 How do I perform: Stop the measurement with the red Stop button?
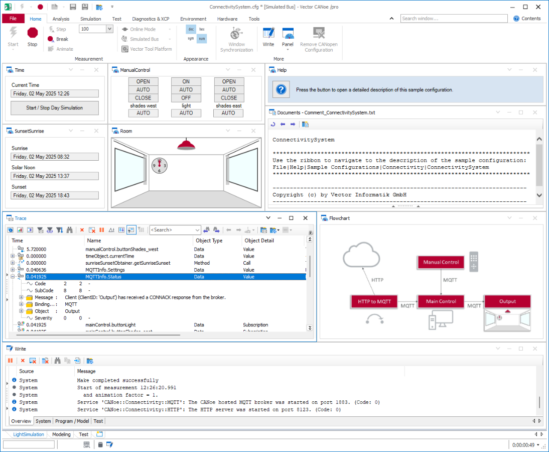32,37
